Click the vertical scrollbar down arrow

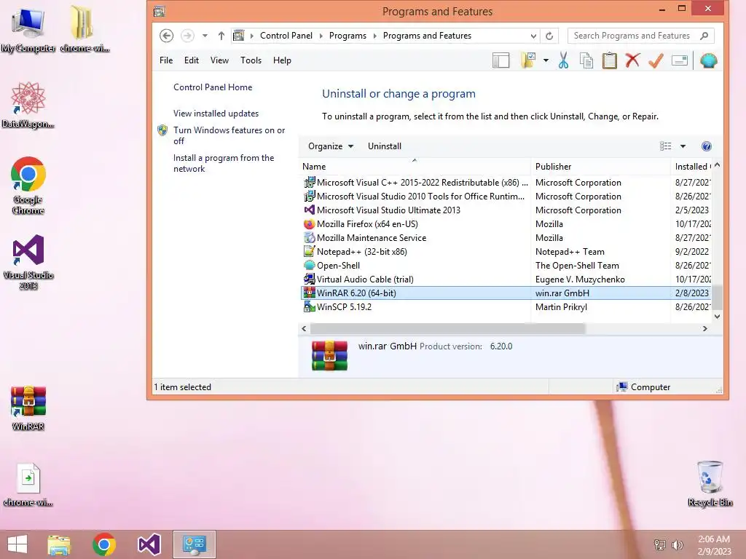tap(717, 317)
